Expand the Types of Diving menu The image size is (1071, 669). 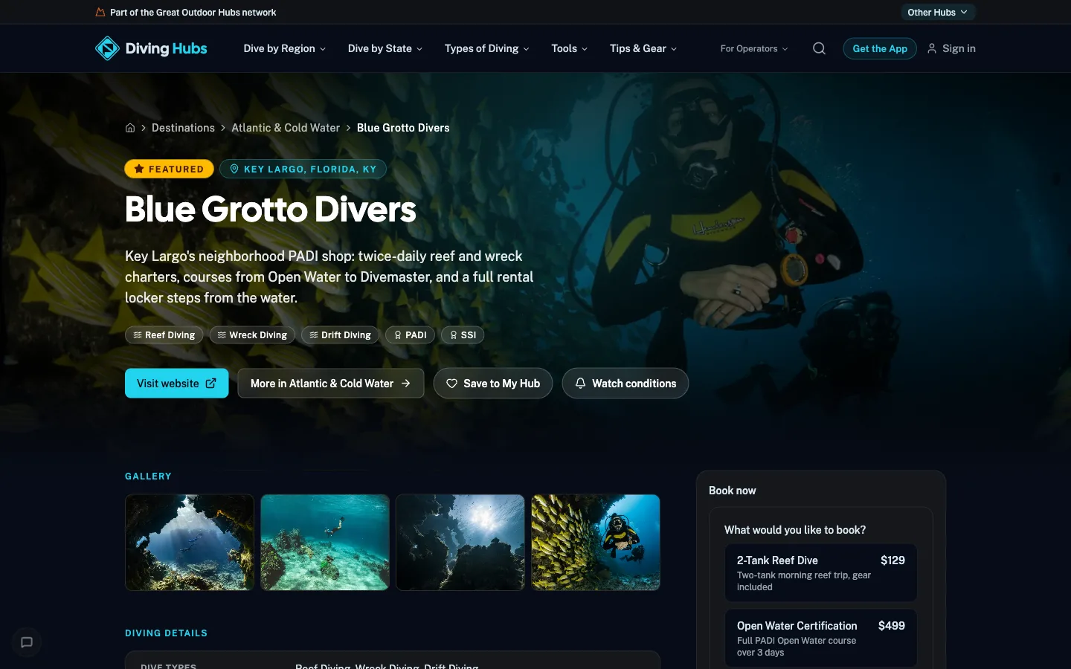[x=487, y=48]
